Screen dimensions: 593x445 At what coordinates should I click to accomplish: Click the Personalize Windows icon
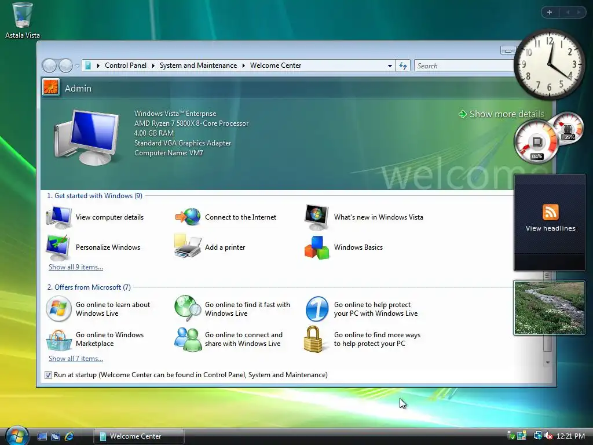(x=58, y=247)
